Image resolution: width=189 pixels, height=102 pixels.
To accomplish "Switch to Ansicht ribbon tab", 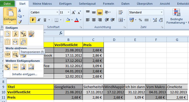I will pos(165,4).
